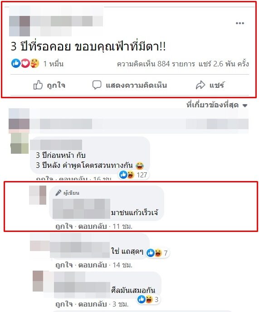Open reactions on ใช่ แถสุดๆ reply
The width and height of the screenshot is (259, 312).
pos(157,253)
